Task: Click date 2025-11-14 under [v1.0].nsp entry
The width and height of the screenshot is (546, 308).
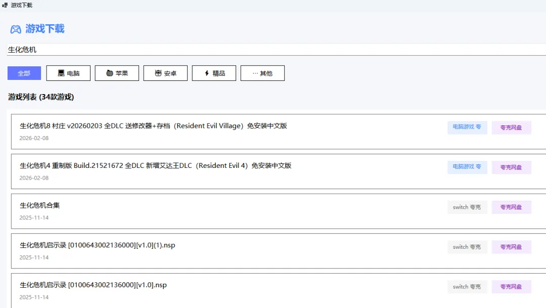Action: coord(34,297)
